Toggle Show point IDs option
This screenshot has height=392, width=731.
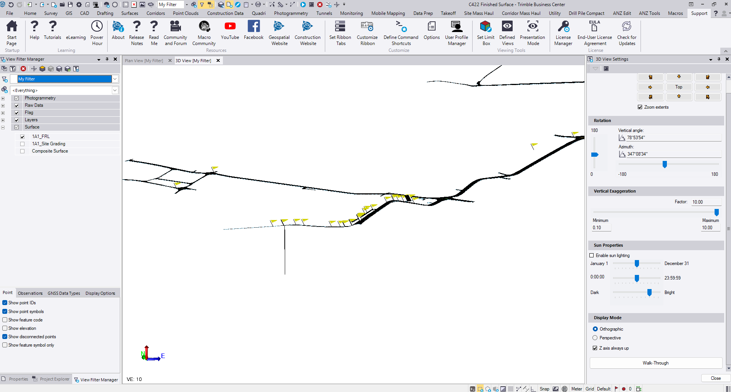5,303
